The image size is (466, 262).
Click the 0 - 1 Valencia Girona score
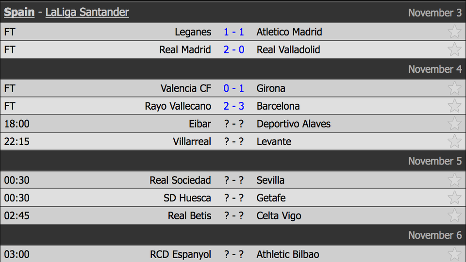tap(234, 88)
